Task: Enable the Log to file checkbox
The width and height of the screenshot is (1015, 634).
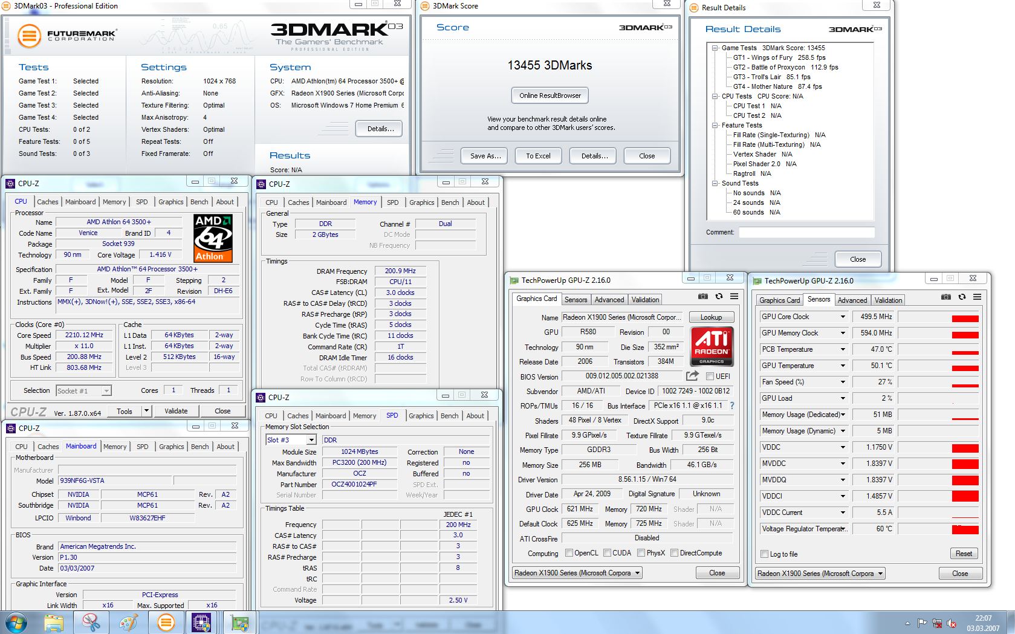Action: pos(765,554)
